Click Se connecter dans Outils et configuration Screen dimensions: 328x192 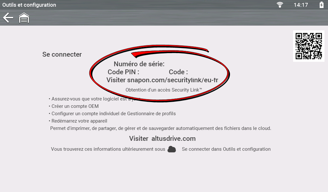click(226, 149)
